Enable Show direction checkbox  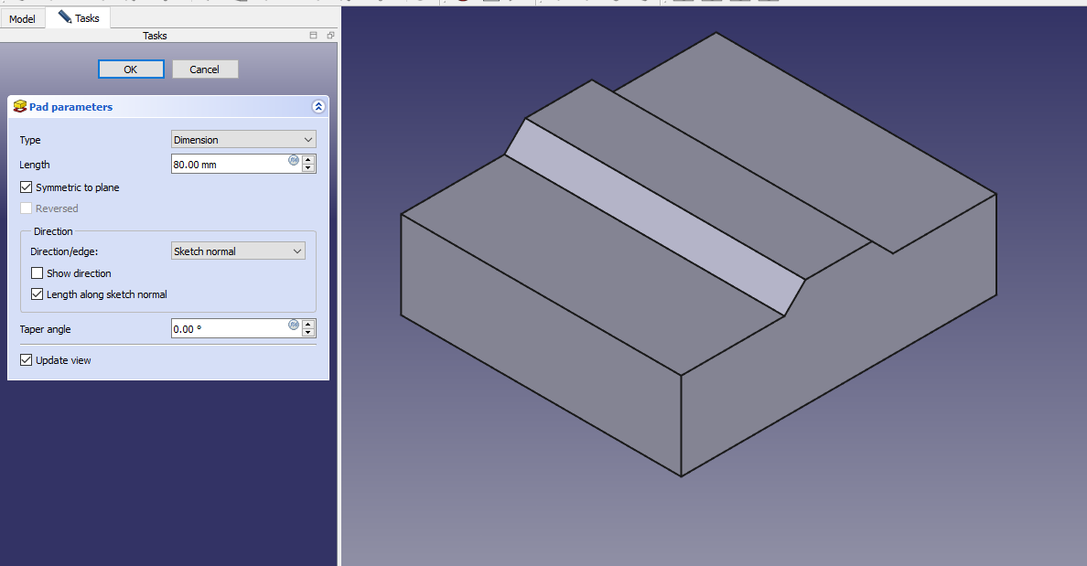pyautogui.click(x=38, y=273)
